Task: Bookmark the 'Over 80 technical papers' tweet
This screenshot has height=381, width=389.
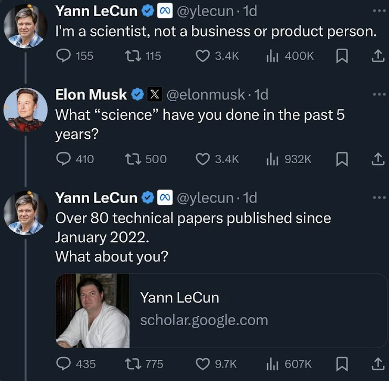Action: coord(342,364)
